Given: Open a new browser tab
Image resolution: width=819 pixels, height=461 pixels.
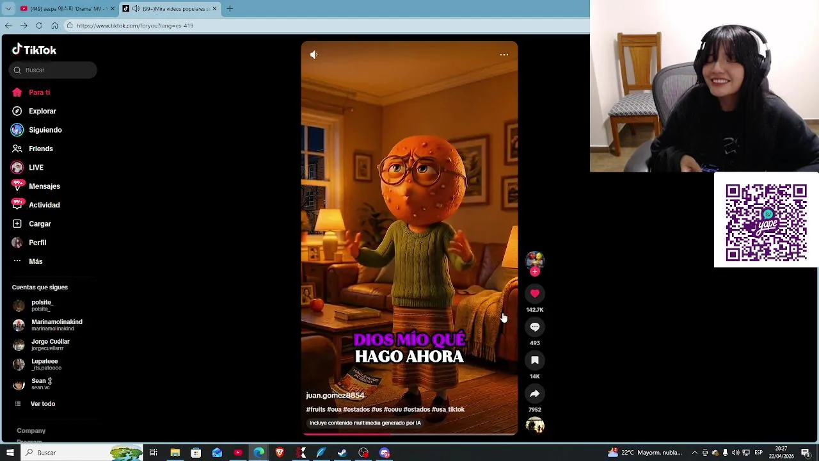Looking at the screenshot, I should 230,9.
